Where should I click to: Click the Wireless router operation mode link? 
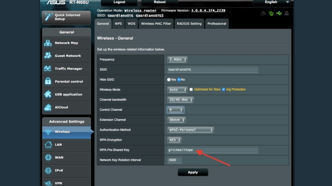point(140,11)
